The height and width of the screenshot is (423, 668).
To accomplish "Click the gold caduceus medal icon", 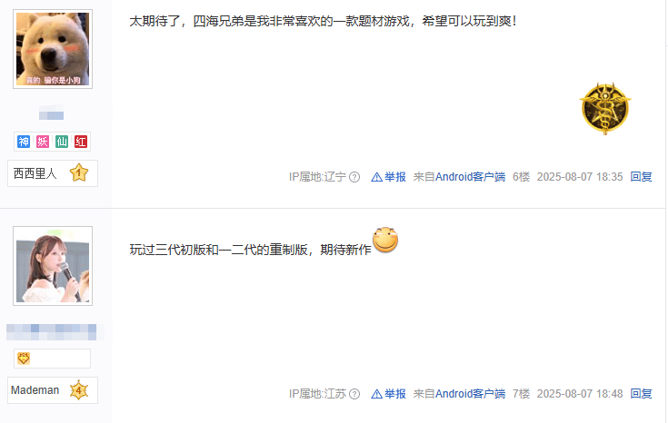I will (605, 109).
